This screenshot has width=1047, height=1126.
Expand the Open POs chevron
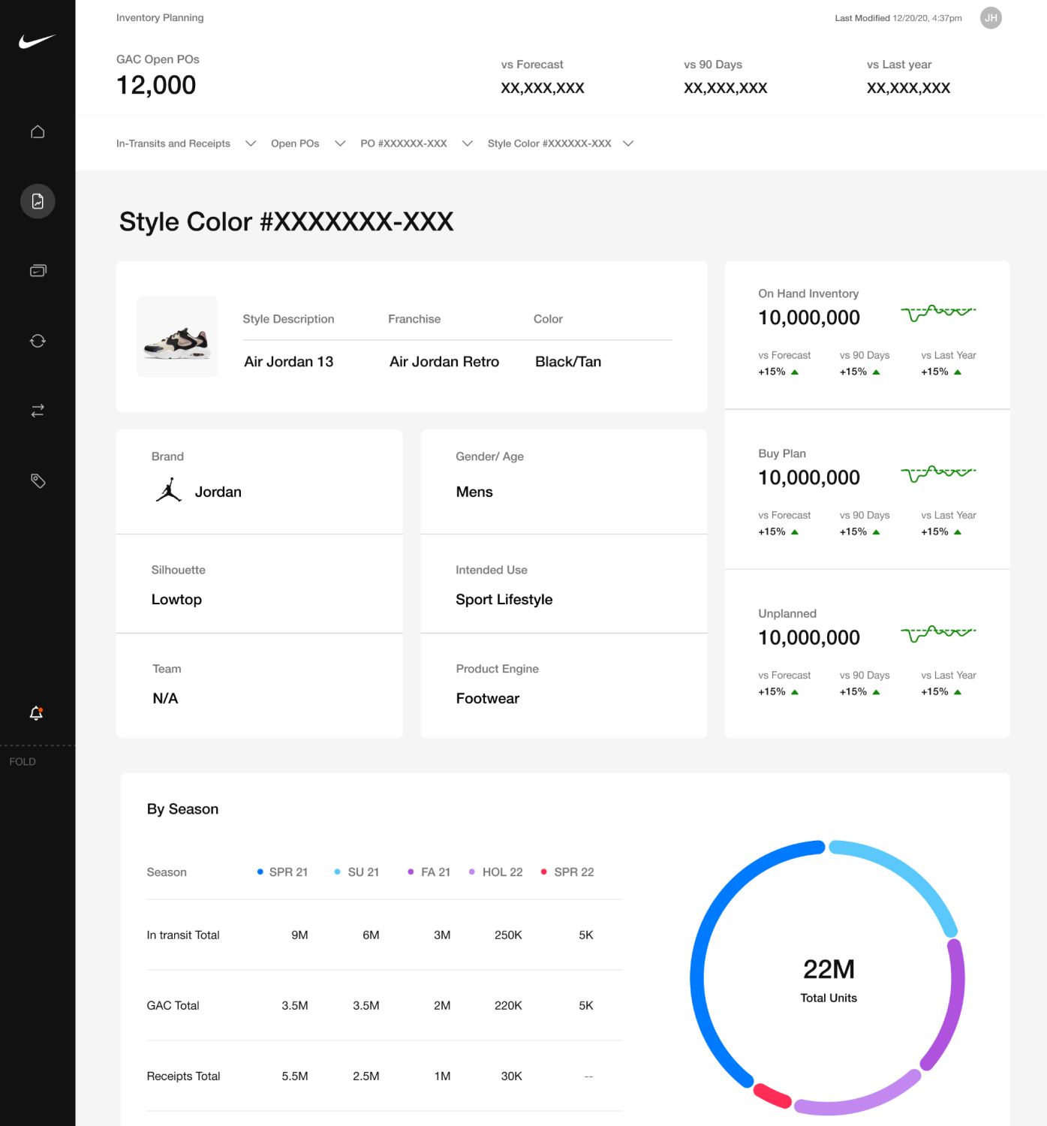click(x=340, y=143)
